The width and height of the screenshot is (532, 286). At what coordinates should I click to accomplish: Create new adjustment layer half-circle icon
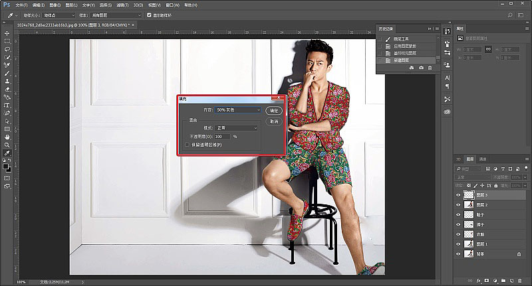(495, 281)
